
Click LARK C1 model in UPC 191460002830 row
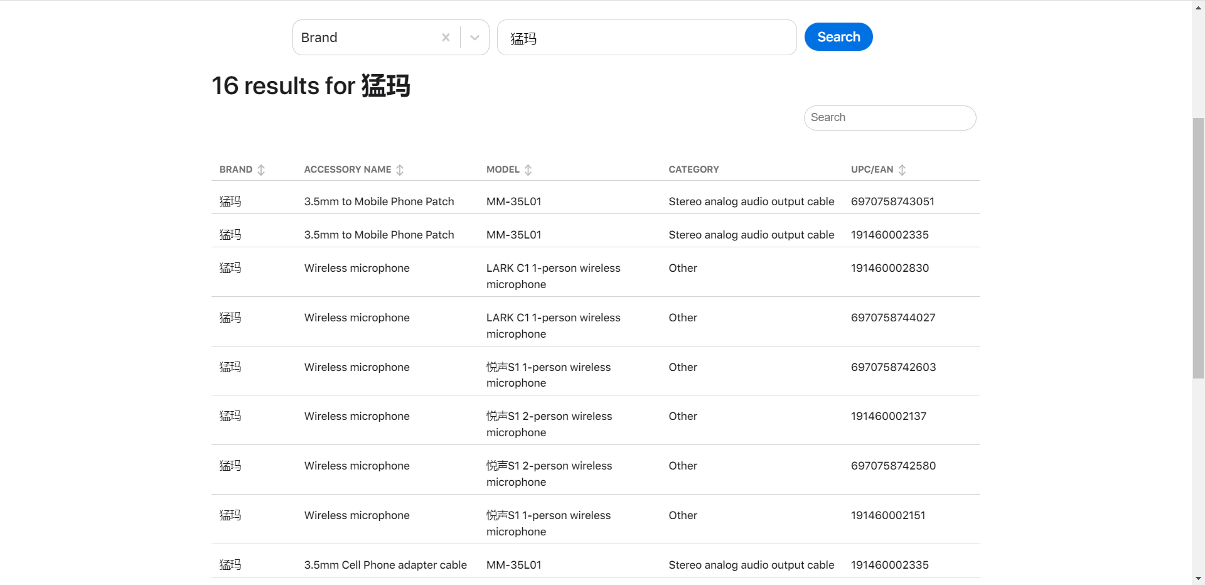click(553, 276)
